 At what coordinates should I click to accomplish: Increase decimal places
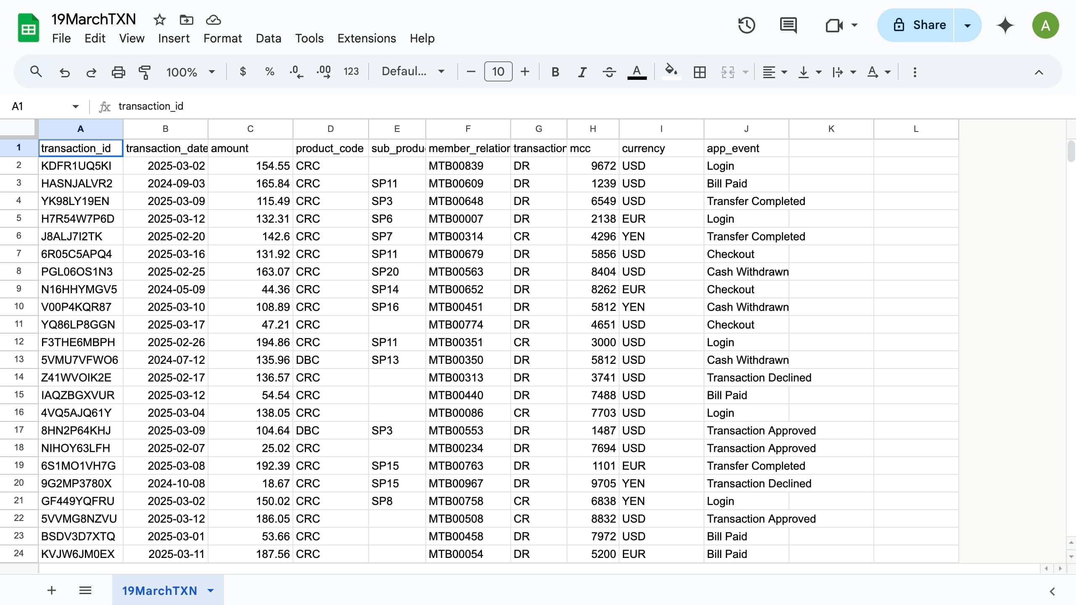324,72
